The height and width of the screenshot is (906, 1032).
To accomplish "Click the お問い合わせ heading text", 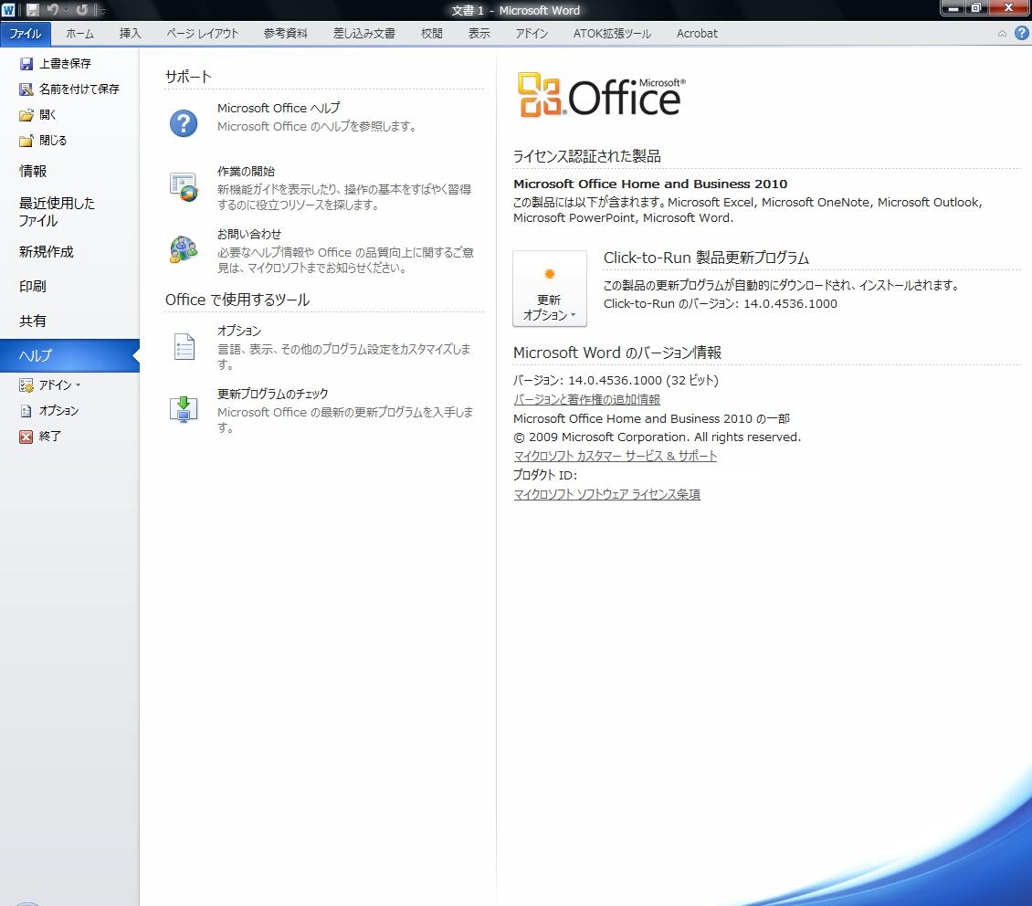I will coord(249,234).
